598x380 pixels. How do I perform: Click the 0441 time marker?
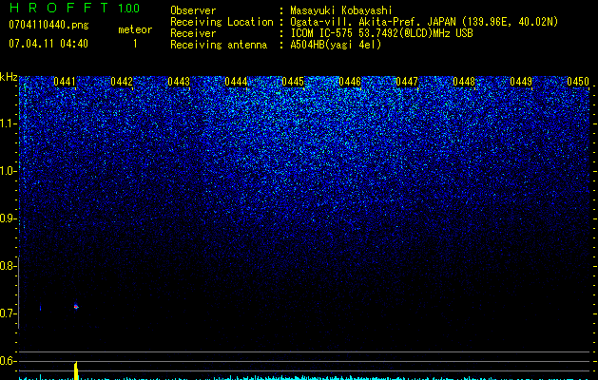(x=65, y=82)
